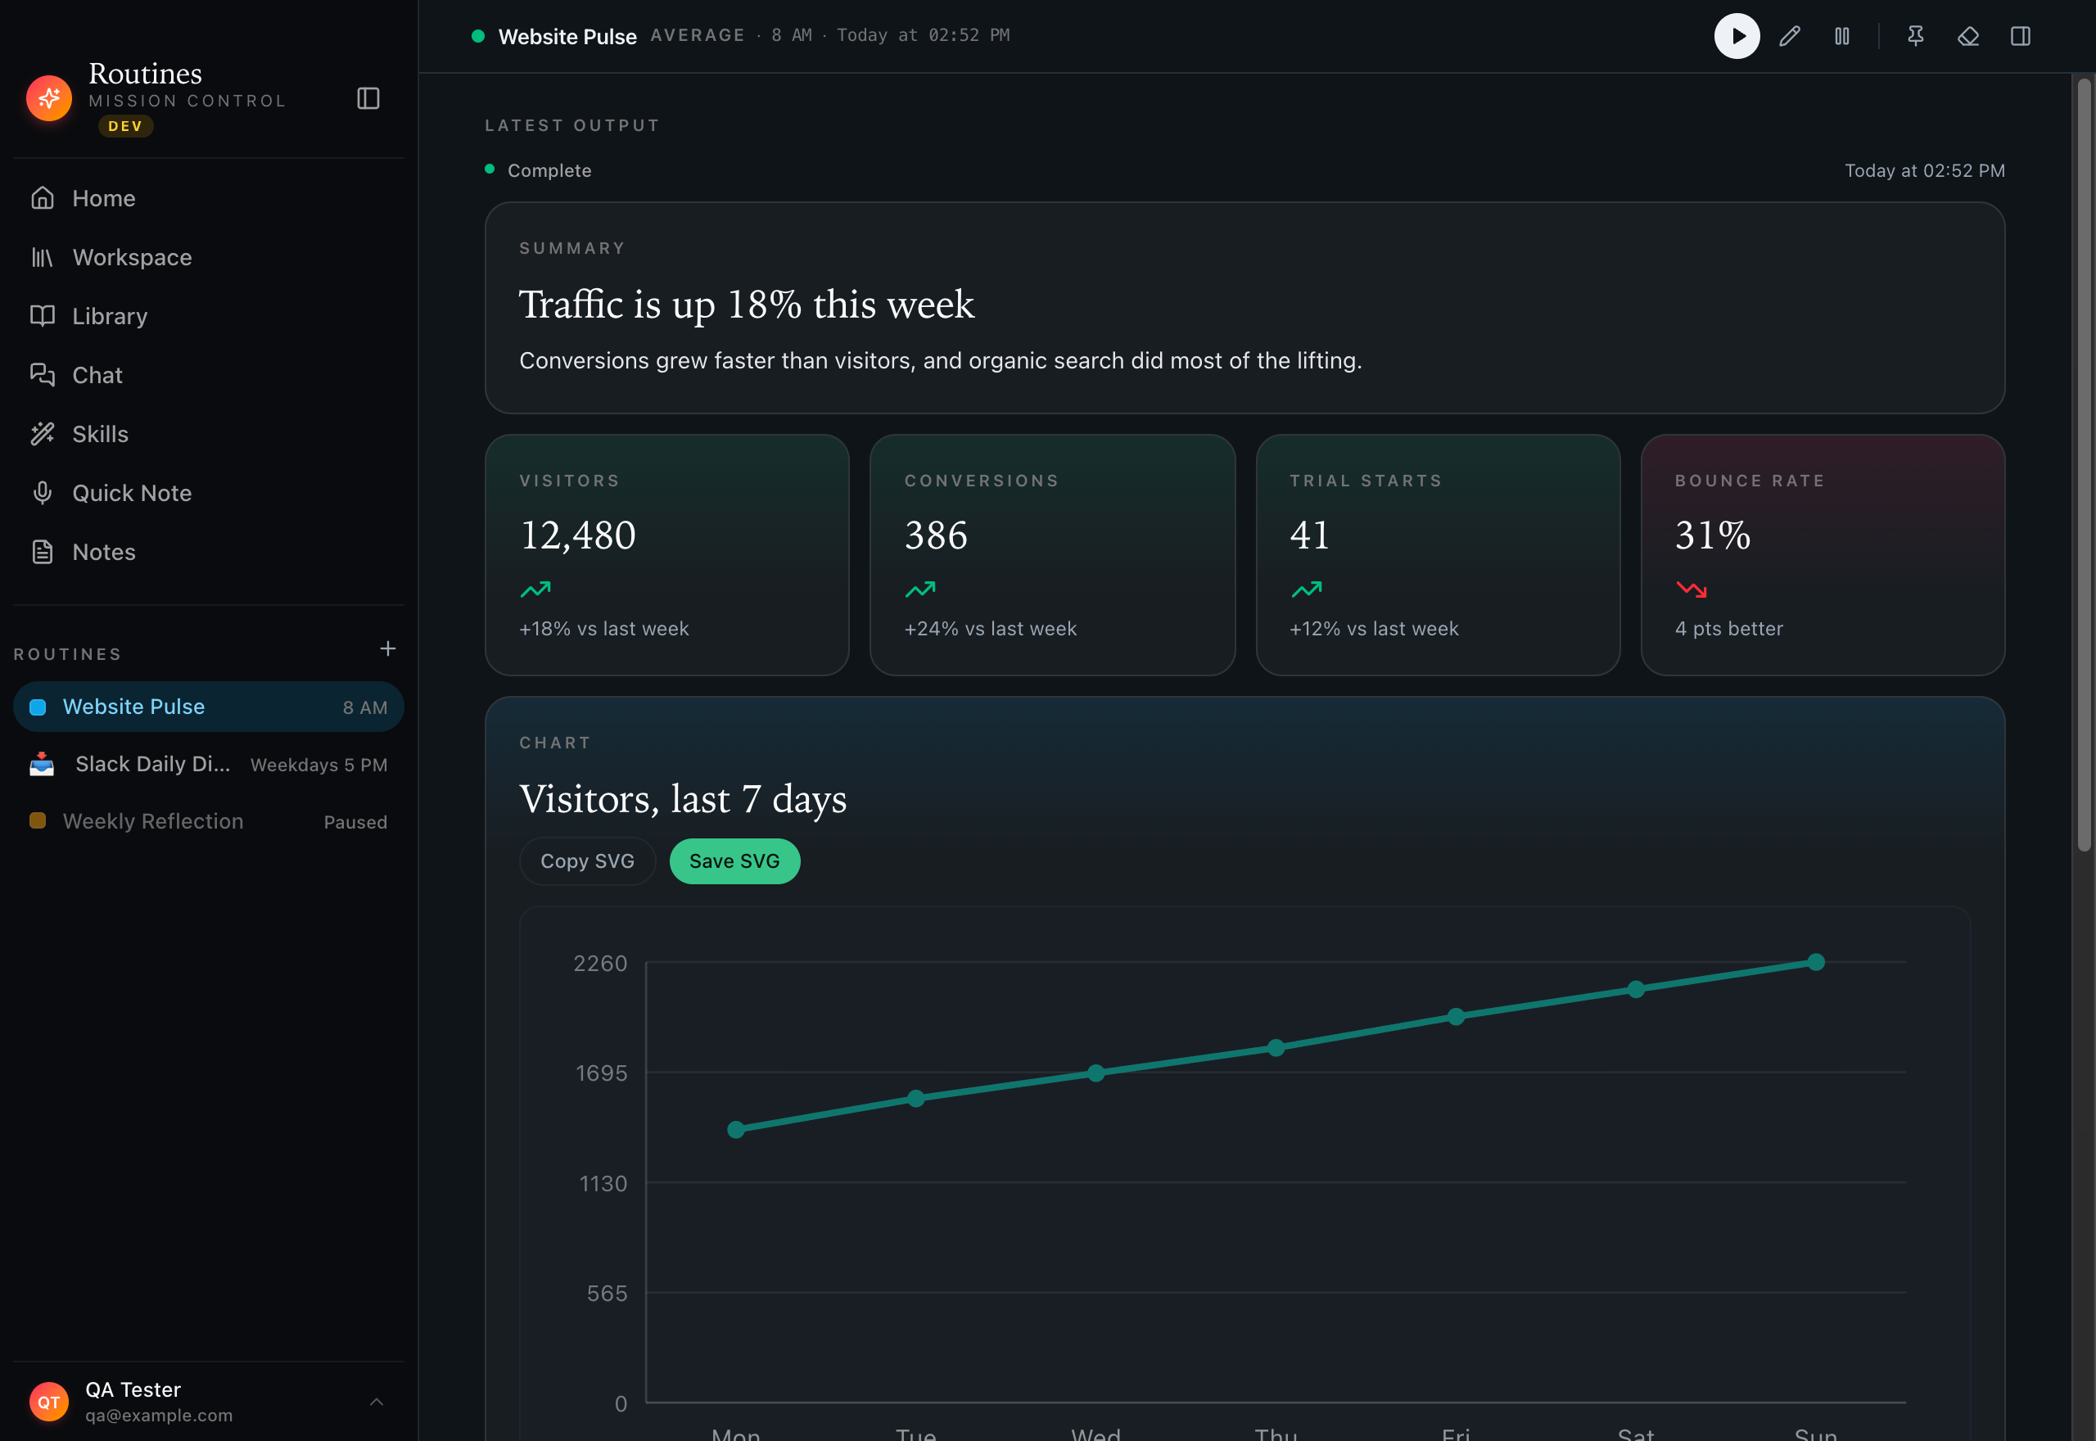The image size is (2096, 1441).
Task: Add a new routine with plus icon
Action: tap(388, 649)
